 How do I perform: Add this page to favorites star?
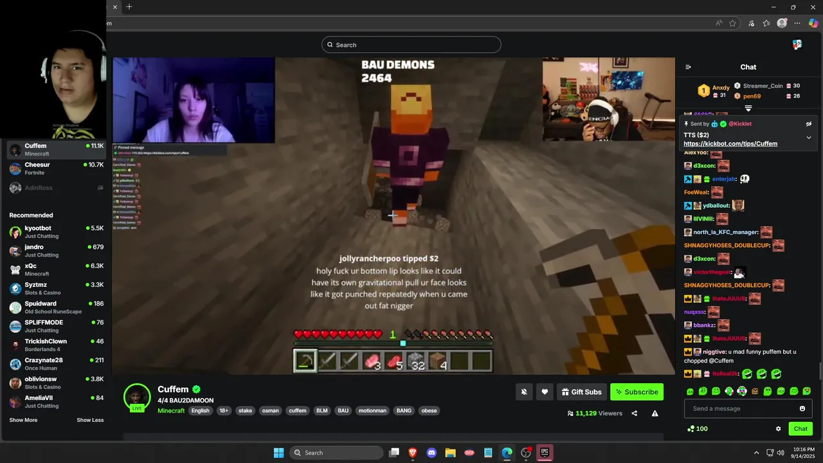pos(732,23)
